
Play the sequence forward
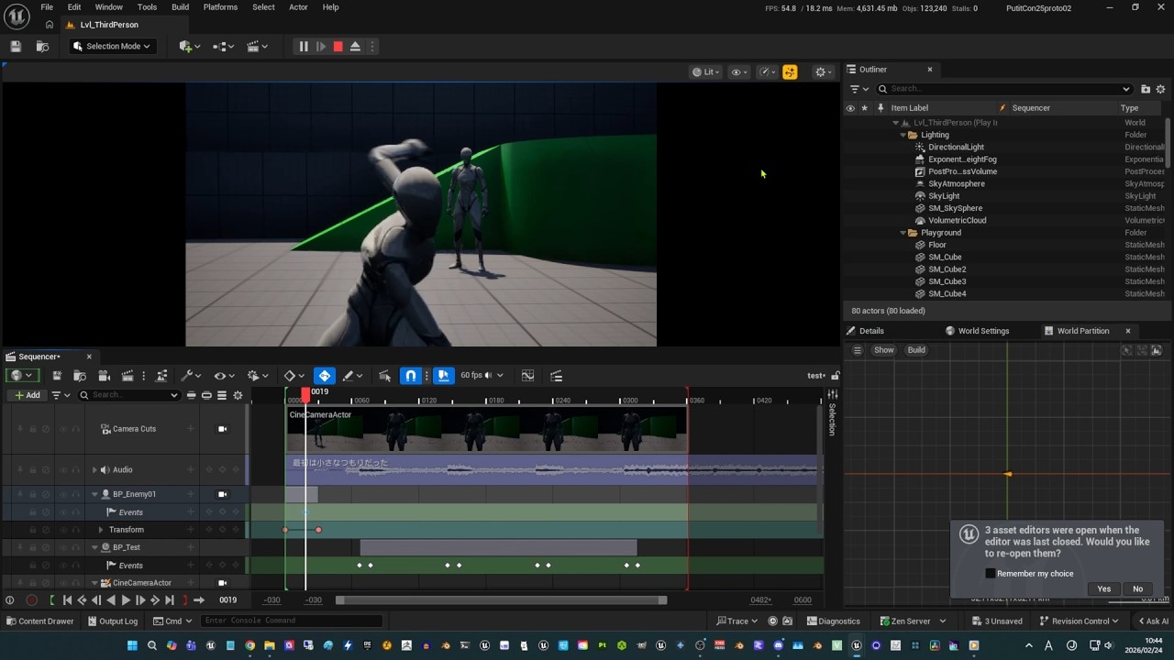coord(126,600)
